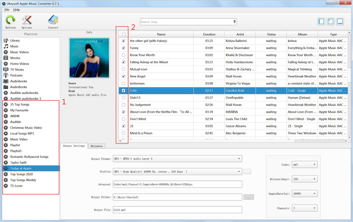Switch to the bottom-panel layout icon
353x222 pixels.
coord(340,21)
